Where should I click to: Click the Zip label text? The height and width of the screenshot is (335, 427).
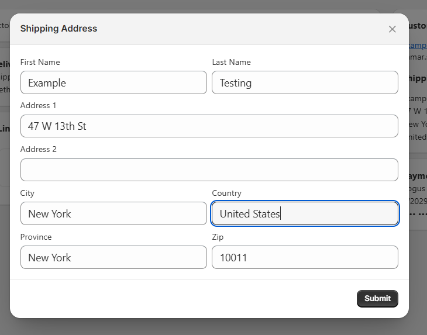(x=218, y=237)
